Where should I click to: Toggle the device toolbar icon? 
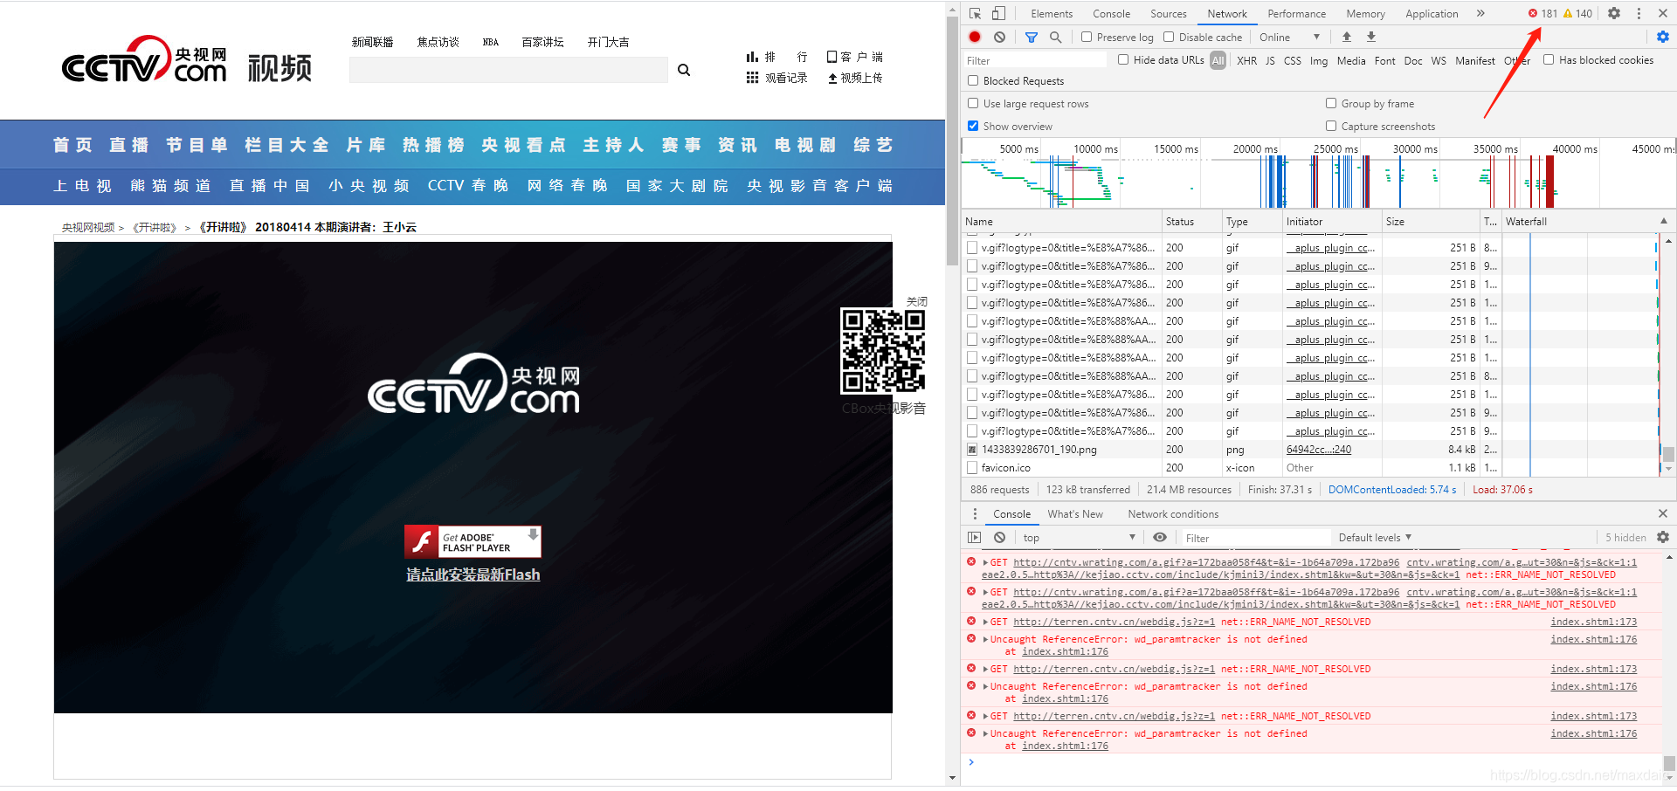pos(998,13)
